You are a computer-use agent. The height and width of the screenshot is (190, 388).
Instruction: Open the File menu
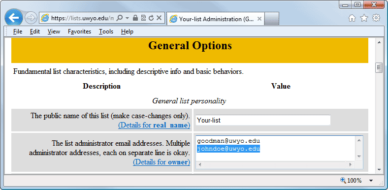click(x=18, y=32)
